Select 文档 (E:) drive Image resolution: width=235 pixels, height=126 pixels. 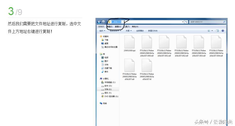coord(108,89)
